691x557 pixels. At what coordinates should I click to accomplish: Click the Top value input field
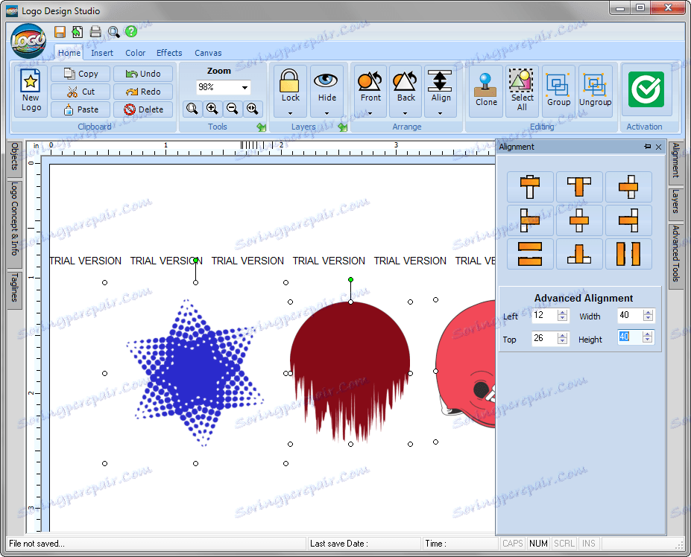[545, 338]
